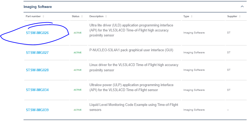Click Imaging Software type in STSW-IMG027 row
Image resolution: width=248 pixels, height=122 pixels.
click(x=194, y=53)
